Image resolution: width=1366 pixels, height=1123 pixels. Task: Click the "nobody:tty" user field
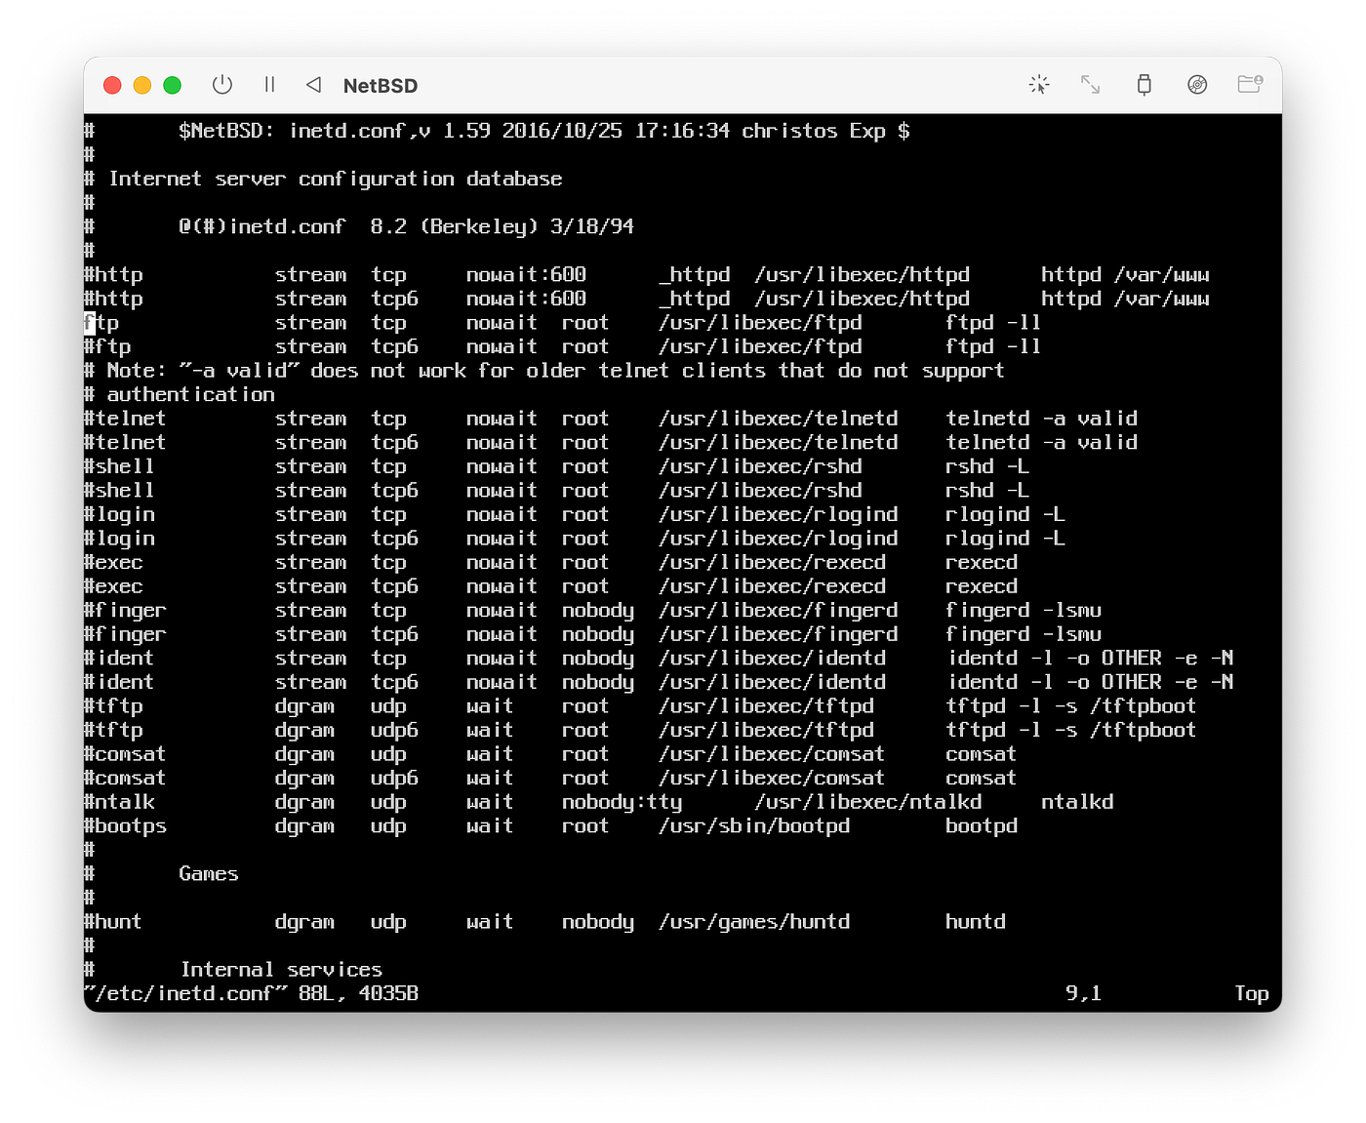(622, 801)
